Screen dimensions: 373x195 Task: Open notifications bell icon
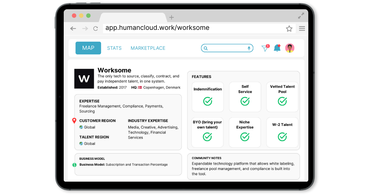[277, 48]
